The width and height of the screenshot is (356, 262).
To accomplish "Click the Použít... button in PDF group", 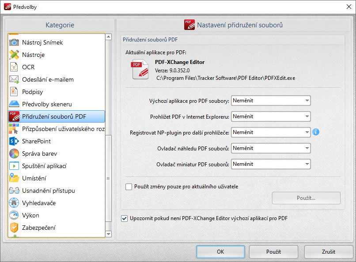I will pos(306,198).
